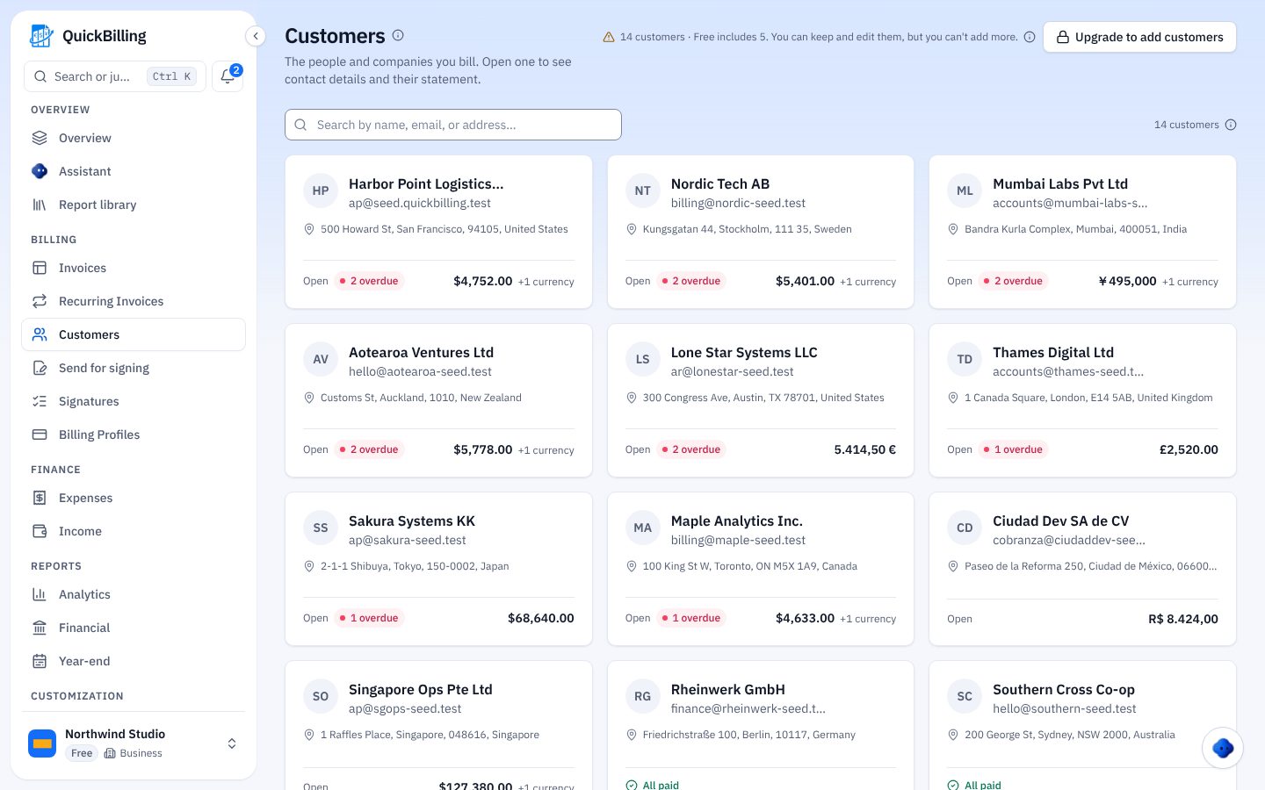Click the $68,640.00 amount on Sakura card
The image size is (1265, 790).
coord(540,618)
